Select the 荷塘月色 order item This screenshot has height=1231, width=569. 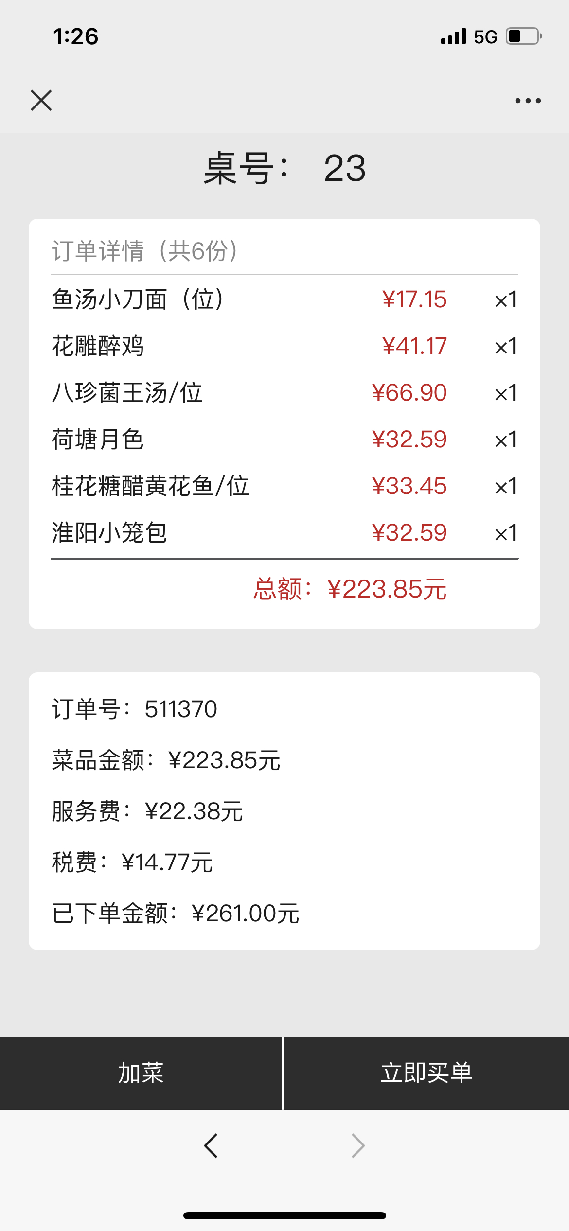point(284,439)
